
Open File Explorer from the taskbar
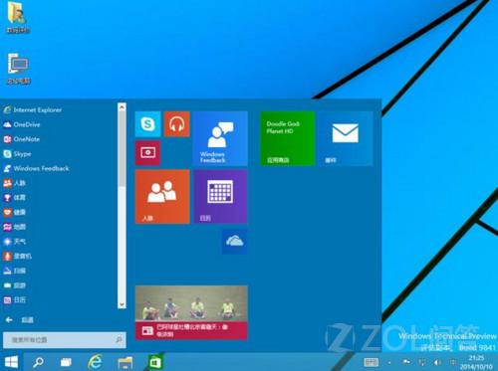point(125,362)
